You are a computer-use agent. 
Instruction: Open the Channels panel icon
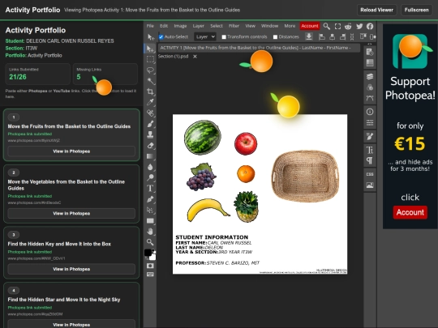pyautogui.click(x=370, y=87)
